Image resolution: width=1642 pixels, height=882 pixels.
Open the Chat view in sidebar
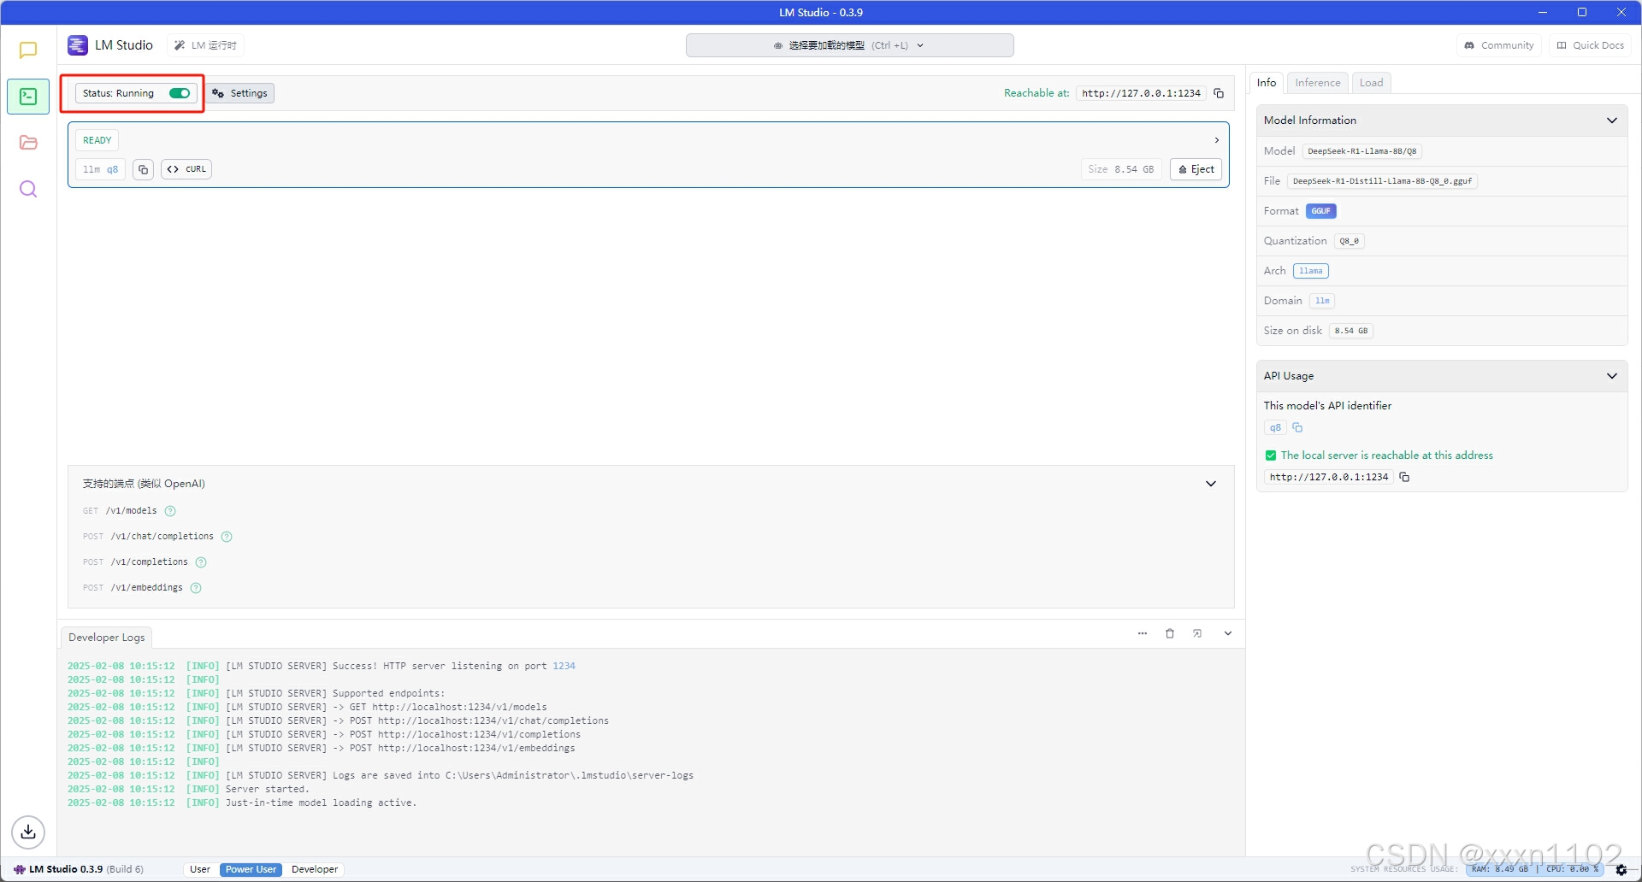28,50
